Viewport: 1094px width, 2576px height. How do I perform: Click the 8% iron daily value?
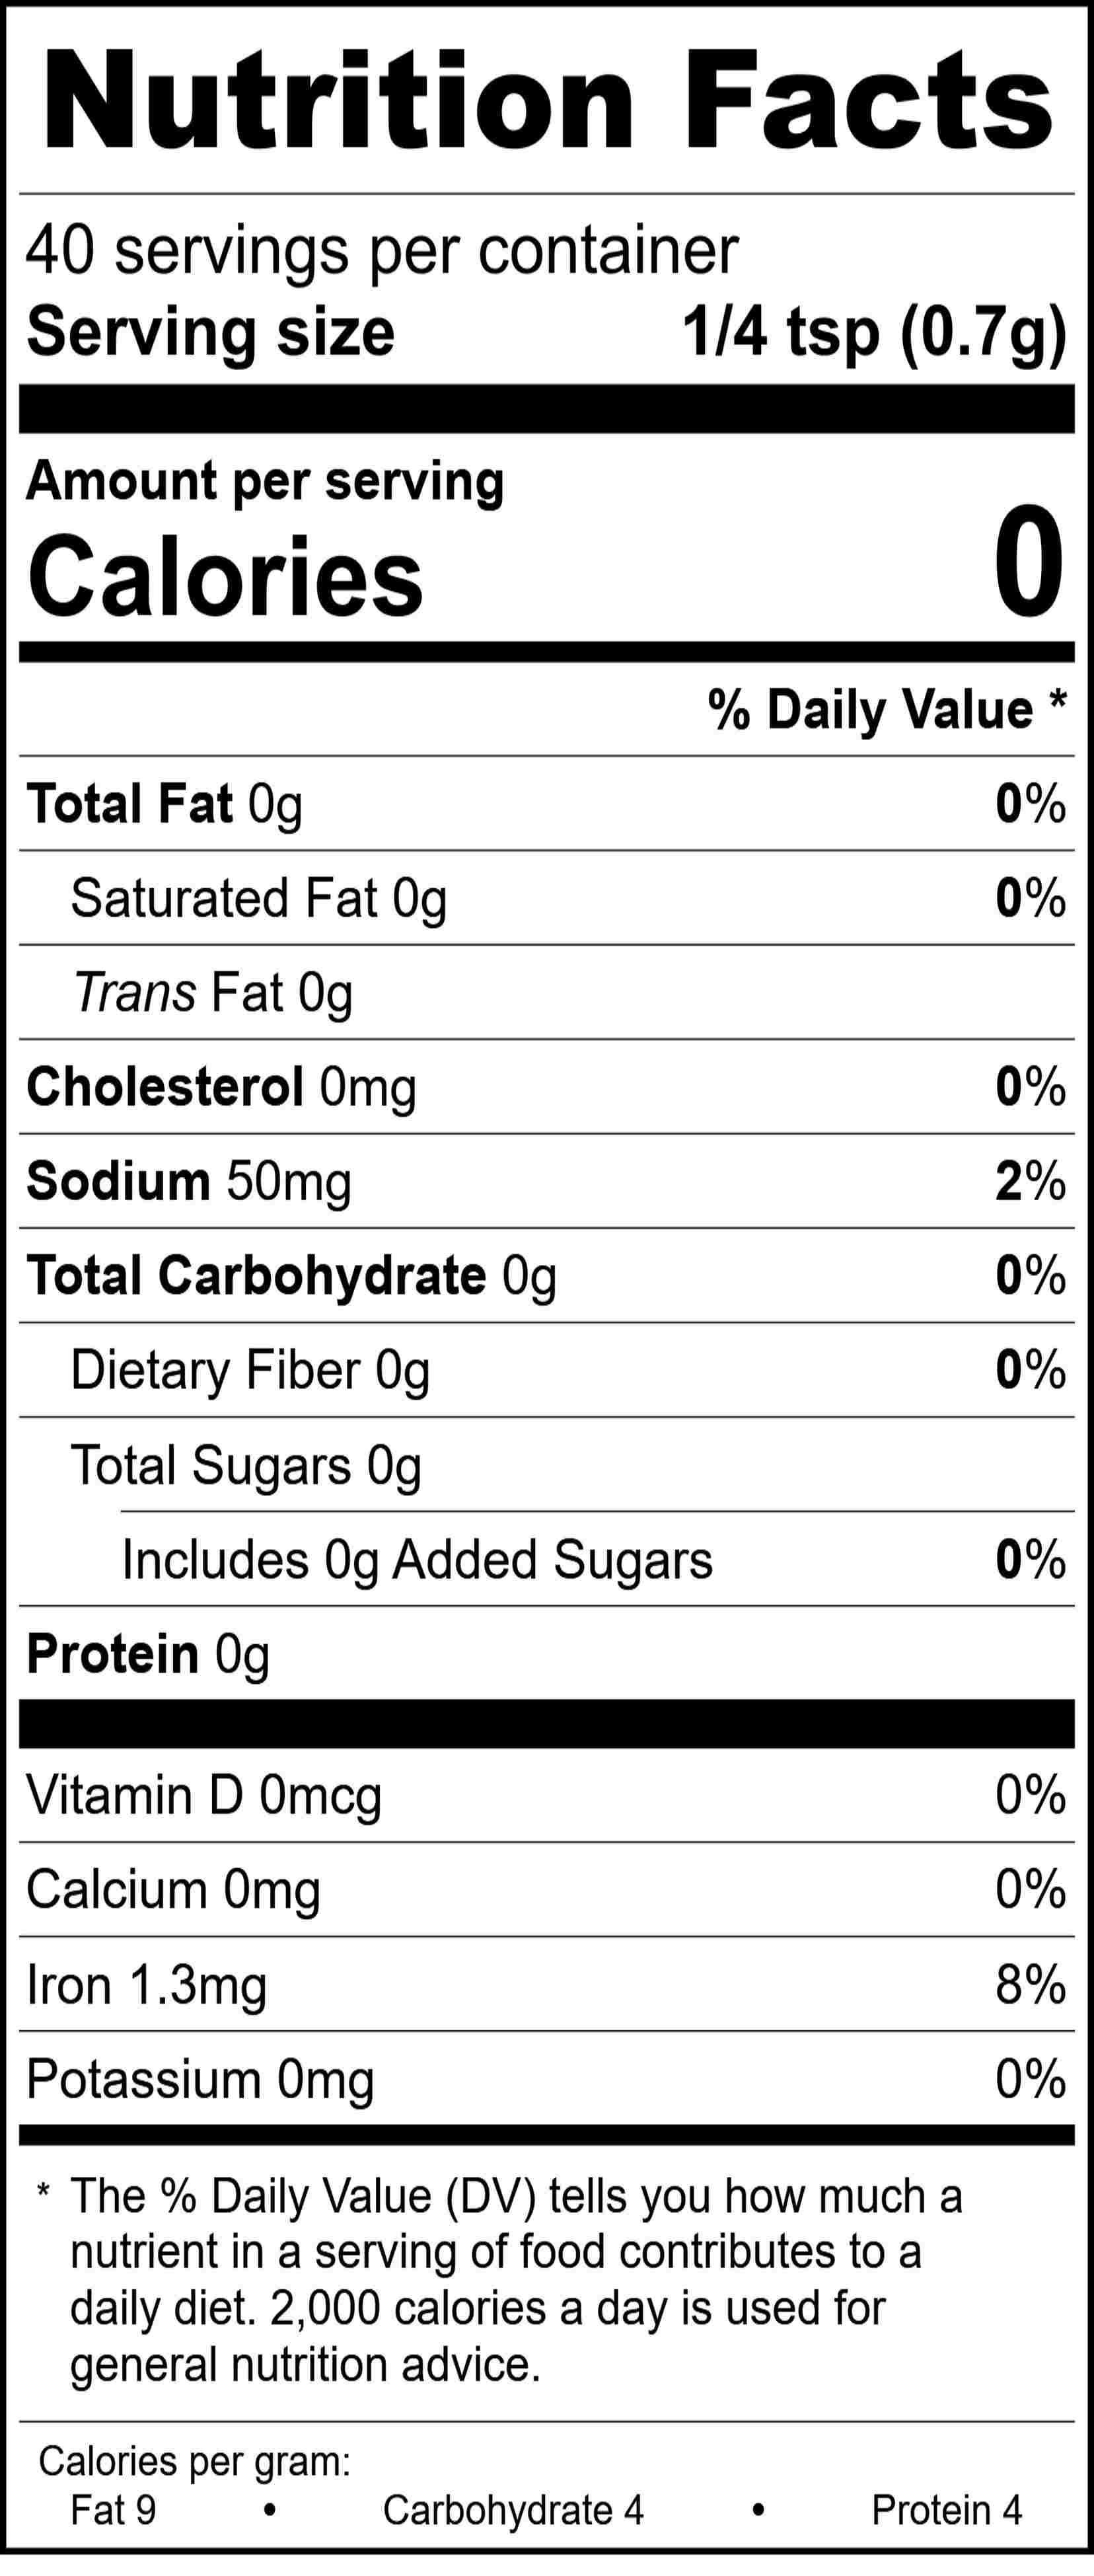click(1029, 1985)
